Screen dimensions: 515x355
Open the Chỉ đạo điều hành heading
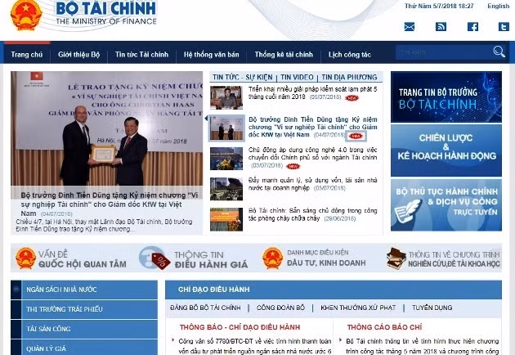(214, 290)
